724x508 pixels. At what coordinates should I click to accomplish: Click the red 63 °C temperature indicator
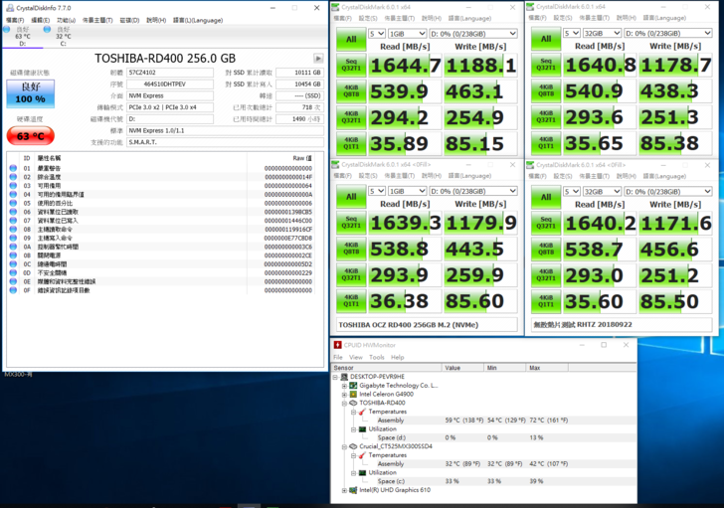click(31, 135)
